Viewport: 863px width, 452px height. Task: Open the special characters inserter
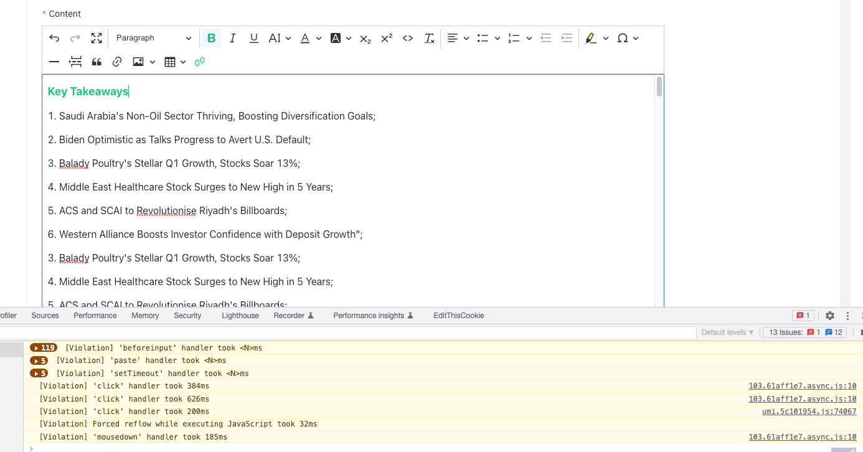click(623, 38)
